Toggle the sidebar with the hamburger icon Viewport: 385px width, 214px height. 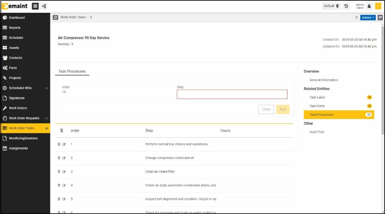pos(35,6)
